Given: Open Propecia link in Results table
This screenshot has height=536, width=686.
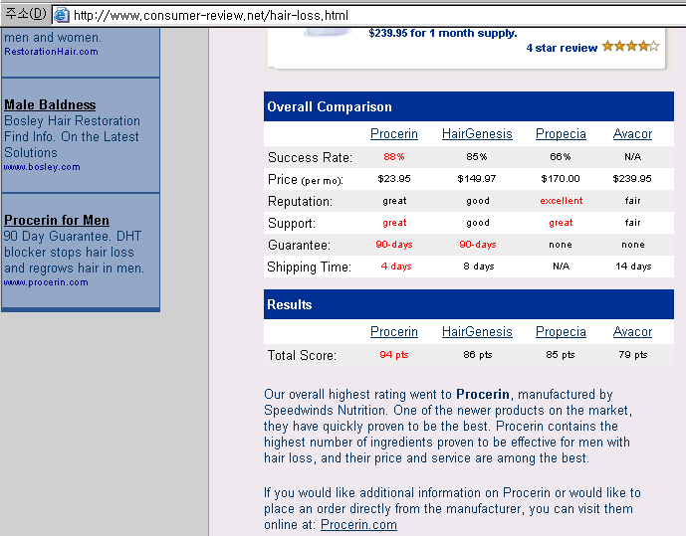Looking at the screenshot, I should (561, 331).
